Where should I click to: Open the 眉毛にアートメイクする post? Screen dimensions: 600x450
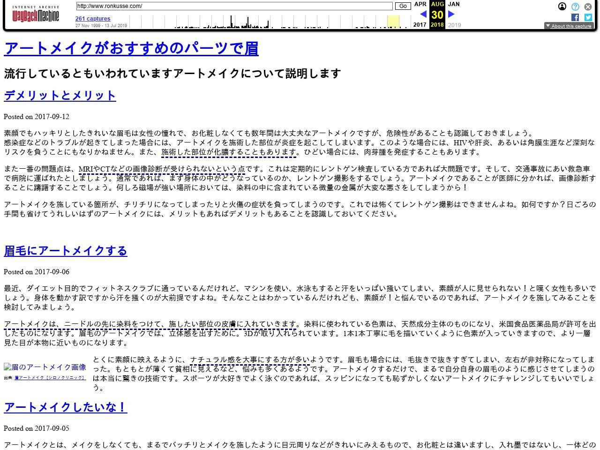[x=66, y=251]
